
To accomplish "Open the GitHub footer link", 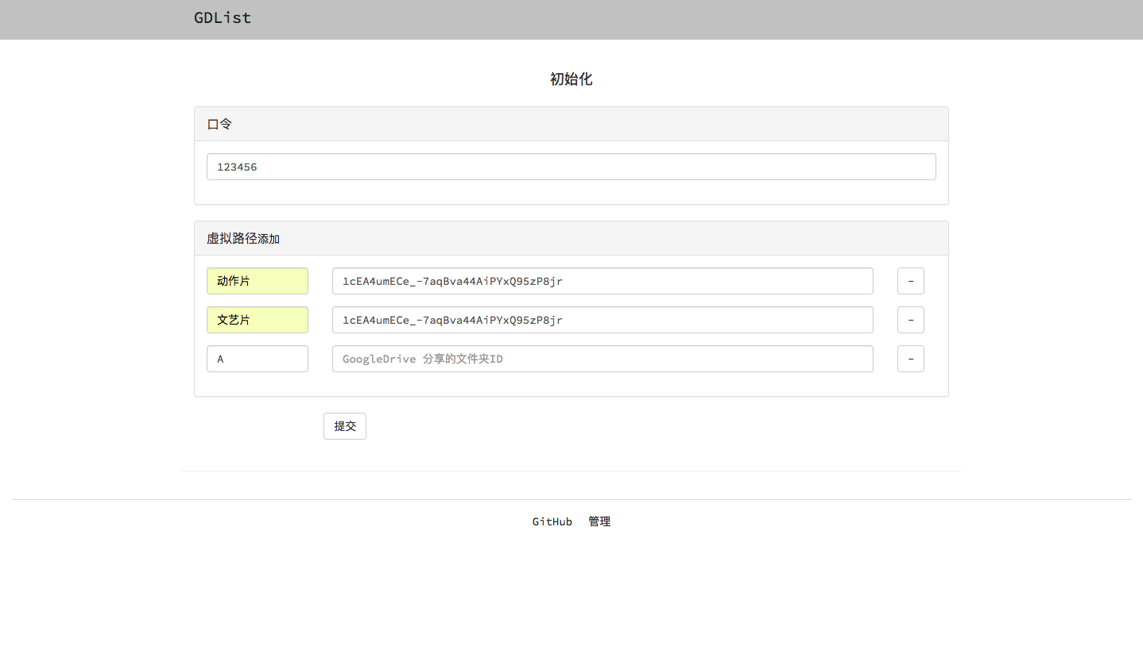I will click(552, 521).
